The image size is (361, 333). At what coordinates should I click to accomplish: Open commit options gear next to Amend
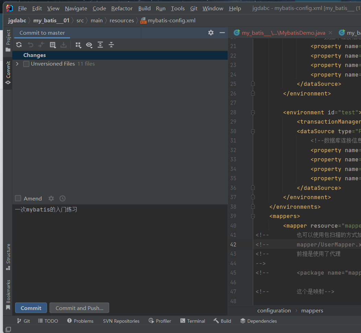tap(51, 198)
